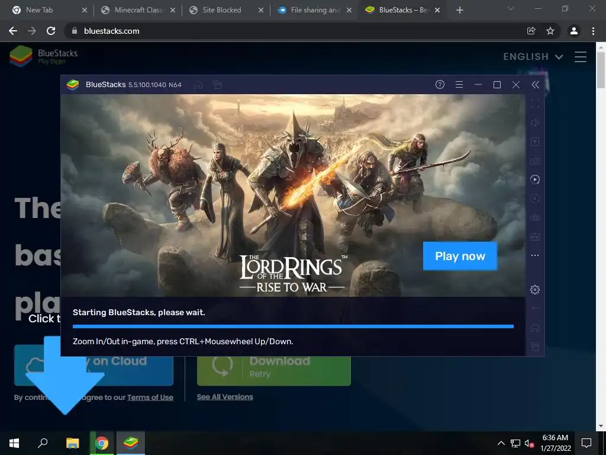Click the dimmed circle icon below the play icon
Viewport: 606px width, 455px height.
click(x=535, y=198)
